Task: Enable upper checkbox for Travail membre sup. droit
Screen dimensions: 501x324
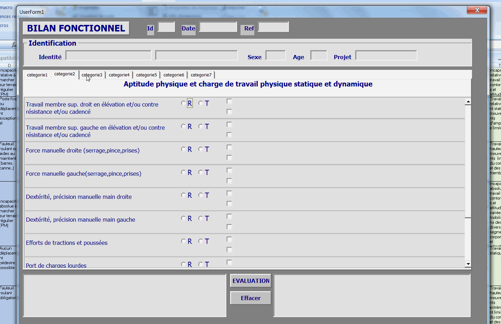Action: point(229,101)
